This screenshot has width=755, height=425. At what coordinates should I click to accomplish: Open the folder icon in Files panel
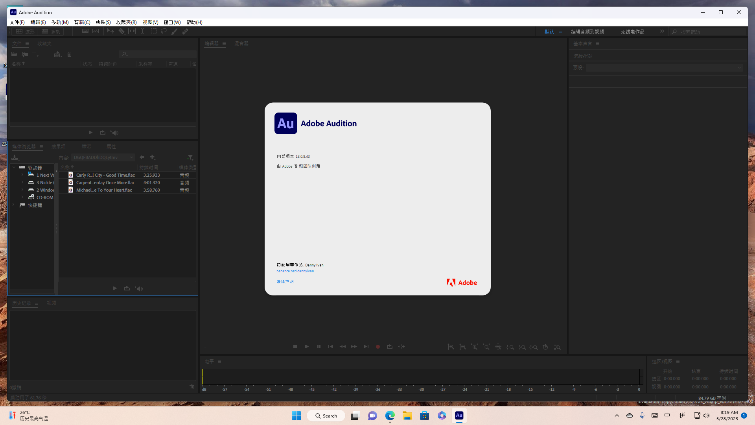[14, 54]
